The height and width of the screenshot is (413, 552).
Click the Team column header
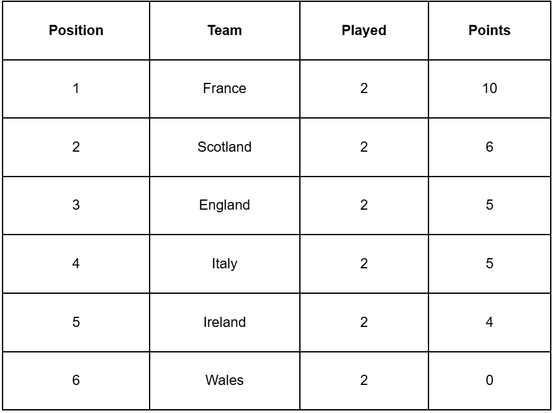[224, 30]
